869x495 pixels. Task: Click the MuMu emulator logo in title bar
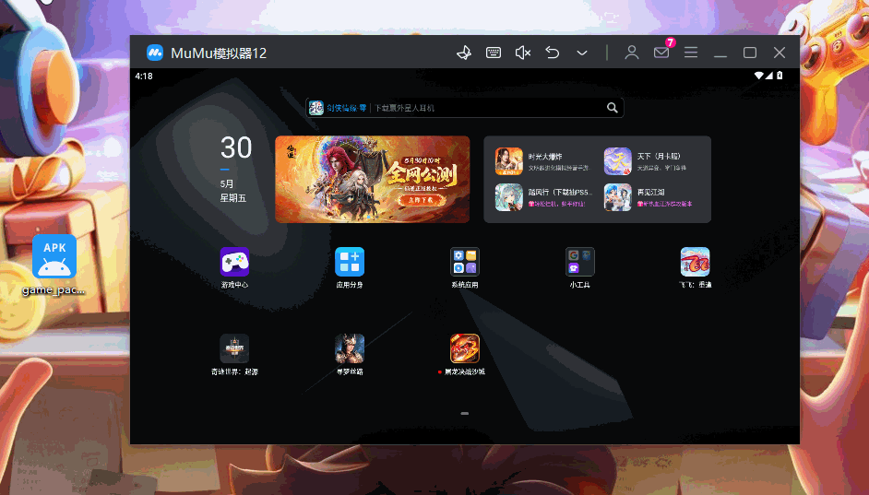click(155, 53)
